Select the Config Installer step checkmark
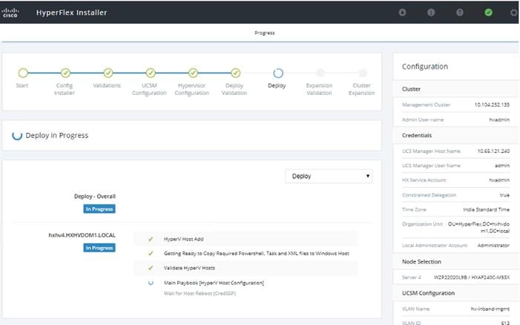This screenshot has width=520, height=325. pos(65,73)
